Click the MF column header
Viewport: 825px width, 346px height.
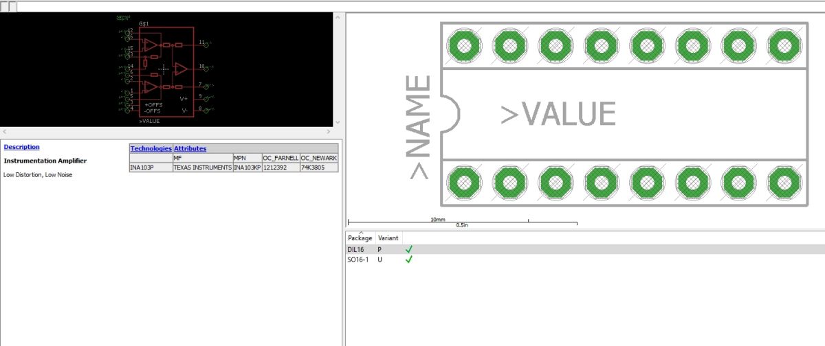pos(202,158)
